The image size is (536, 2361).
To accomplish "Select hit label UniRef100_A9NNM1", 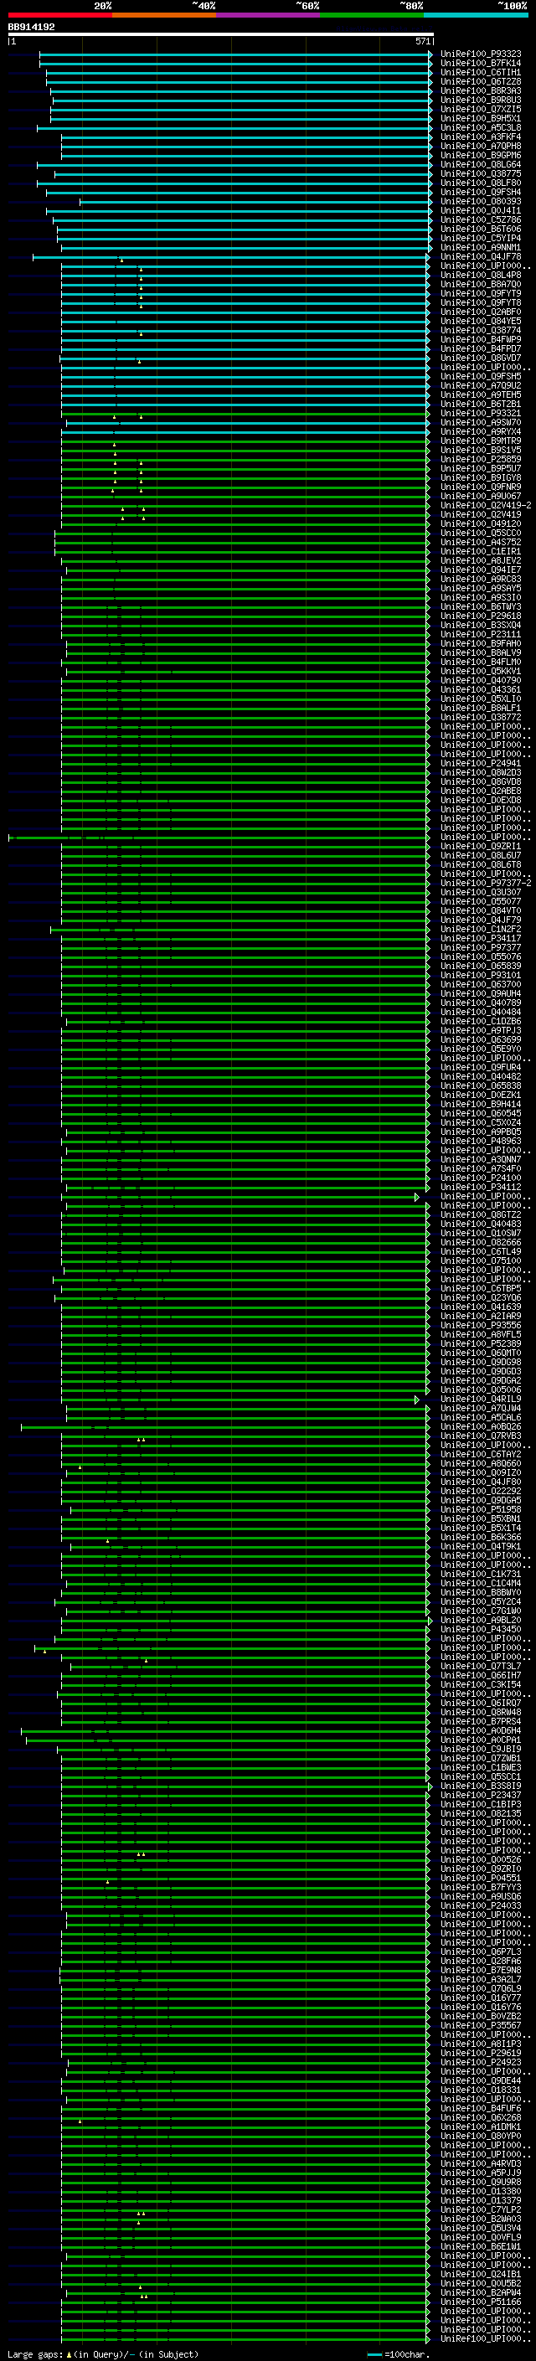I will coord(481,247).
